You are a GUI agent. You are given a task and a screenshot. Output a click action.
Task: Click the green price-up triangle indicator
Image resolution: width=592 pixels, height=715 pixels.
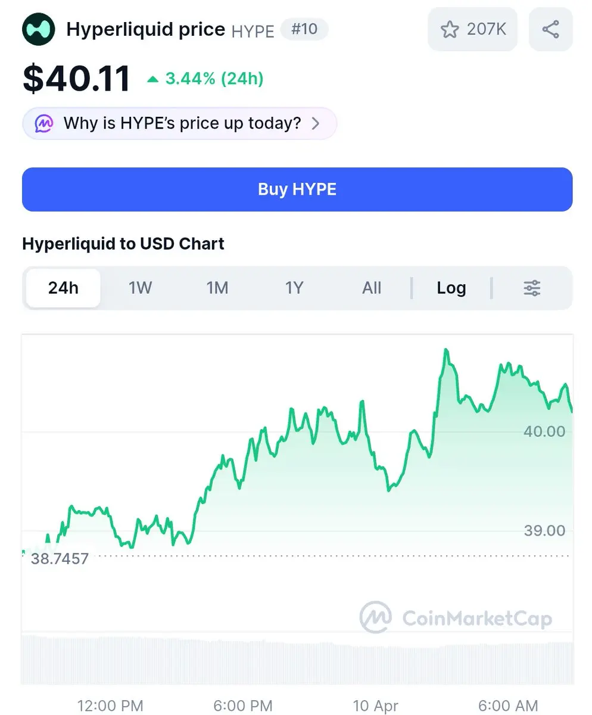point(153,79)
